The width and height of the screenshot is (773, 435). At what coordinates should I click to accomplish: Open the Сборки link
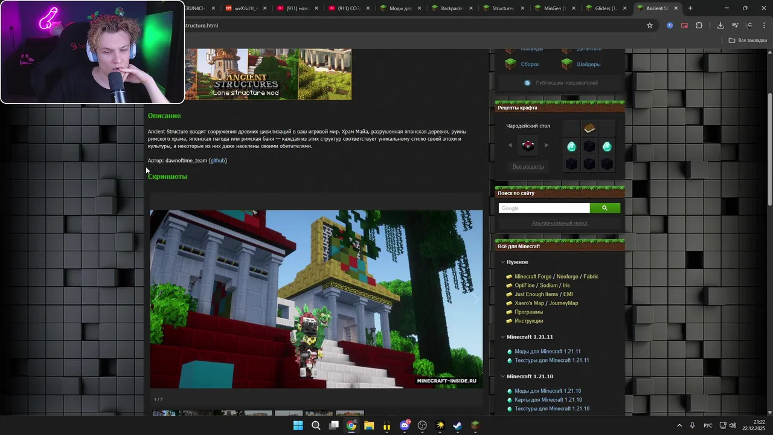tap(530, 64)
